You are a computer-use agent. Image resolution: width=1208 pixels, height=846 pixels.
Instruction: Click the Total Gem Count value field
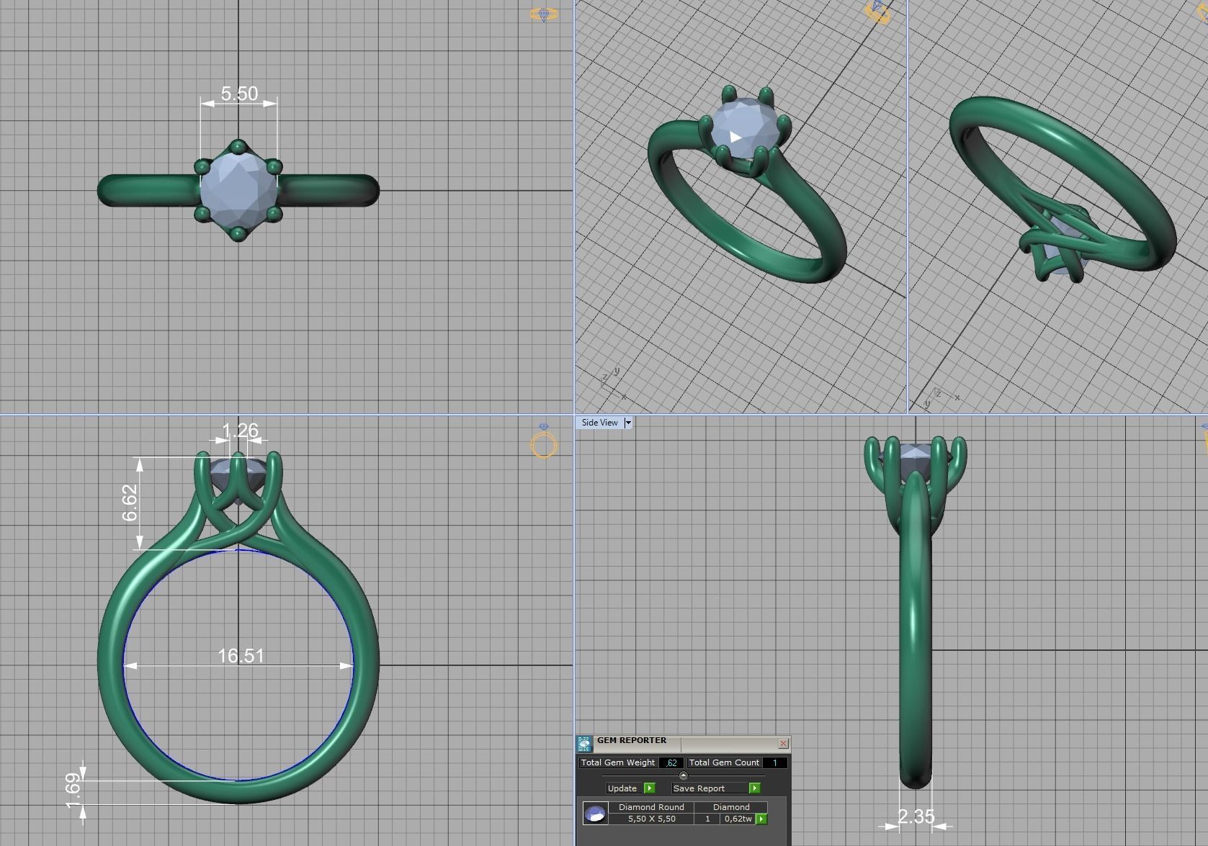coord(774,762)
